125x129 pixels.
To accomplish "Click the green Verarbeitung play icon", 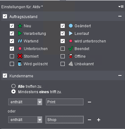I will [x=20, y=33].
